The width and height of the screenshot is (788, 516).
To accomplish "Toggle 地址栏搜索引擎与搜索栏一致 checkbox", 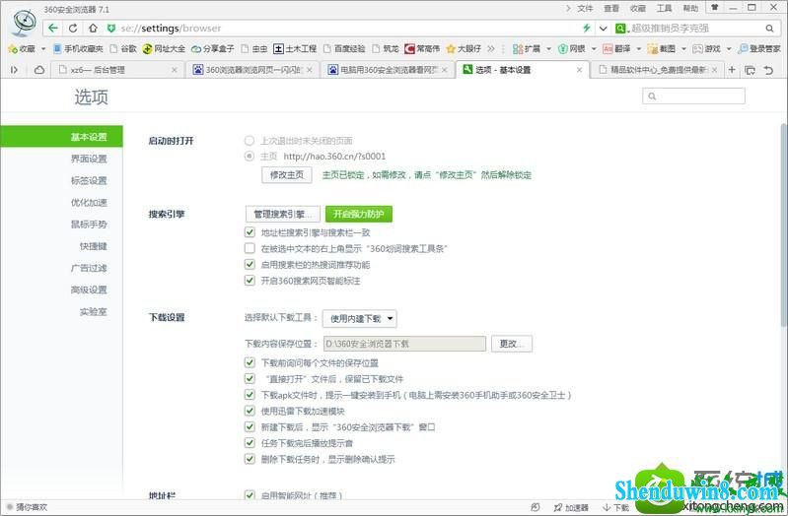I will coord(250,231).
